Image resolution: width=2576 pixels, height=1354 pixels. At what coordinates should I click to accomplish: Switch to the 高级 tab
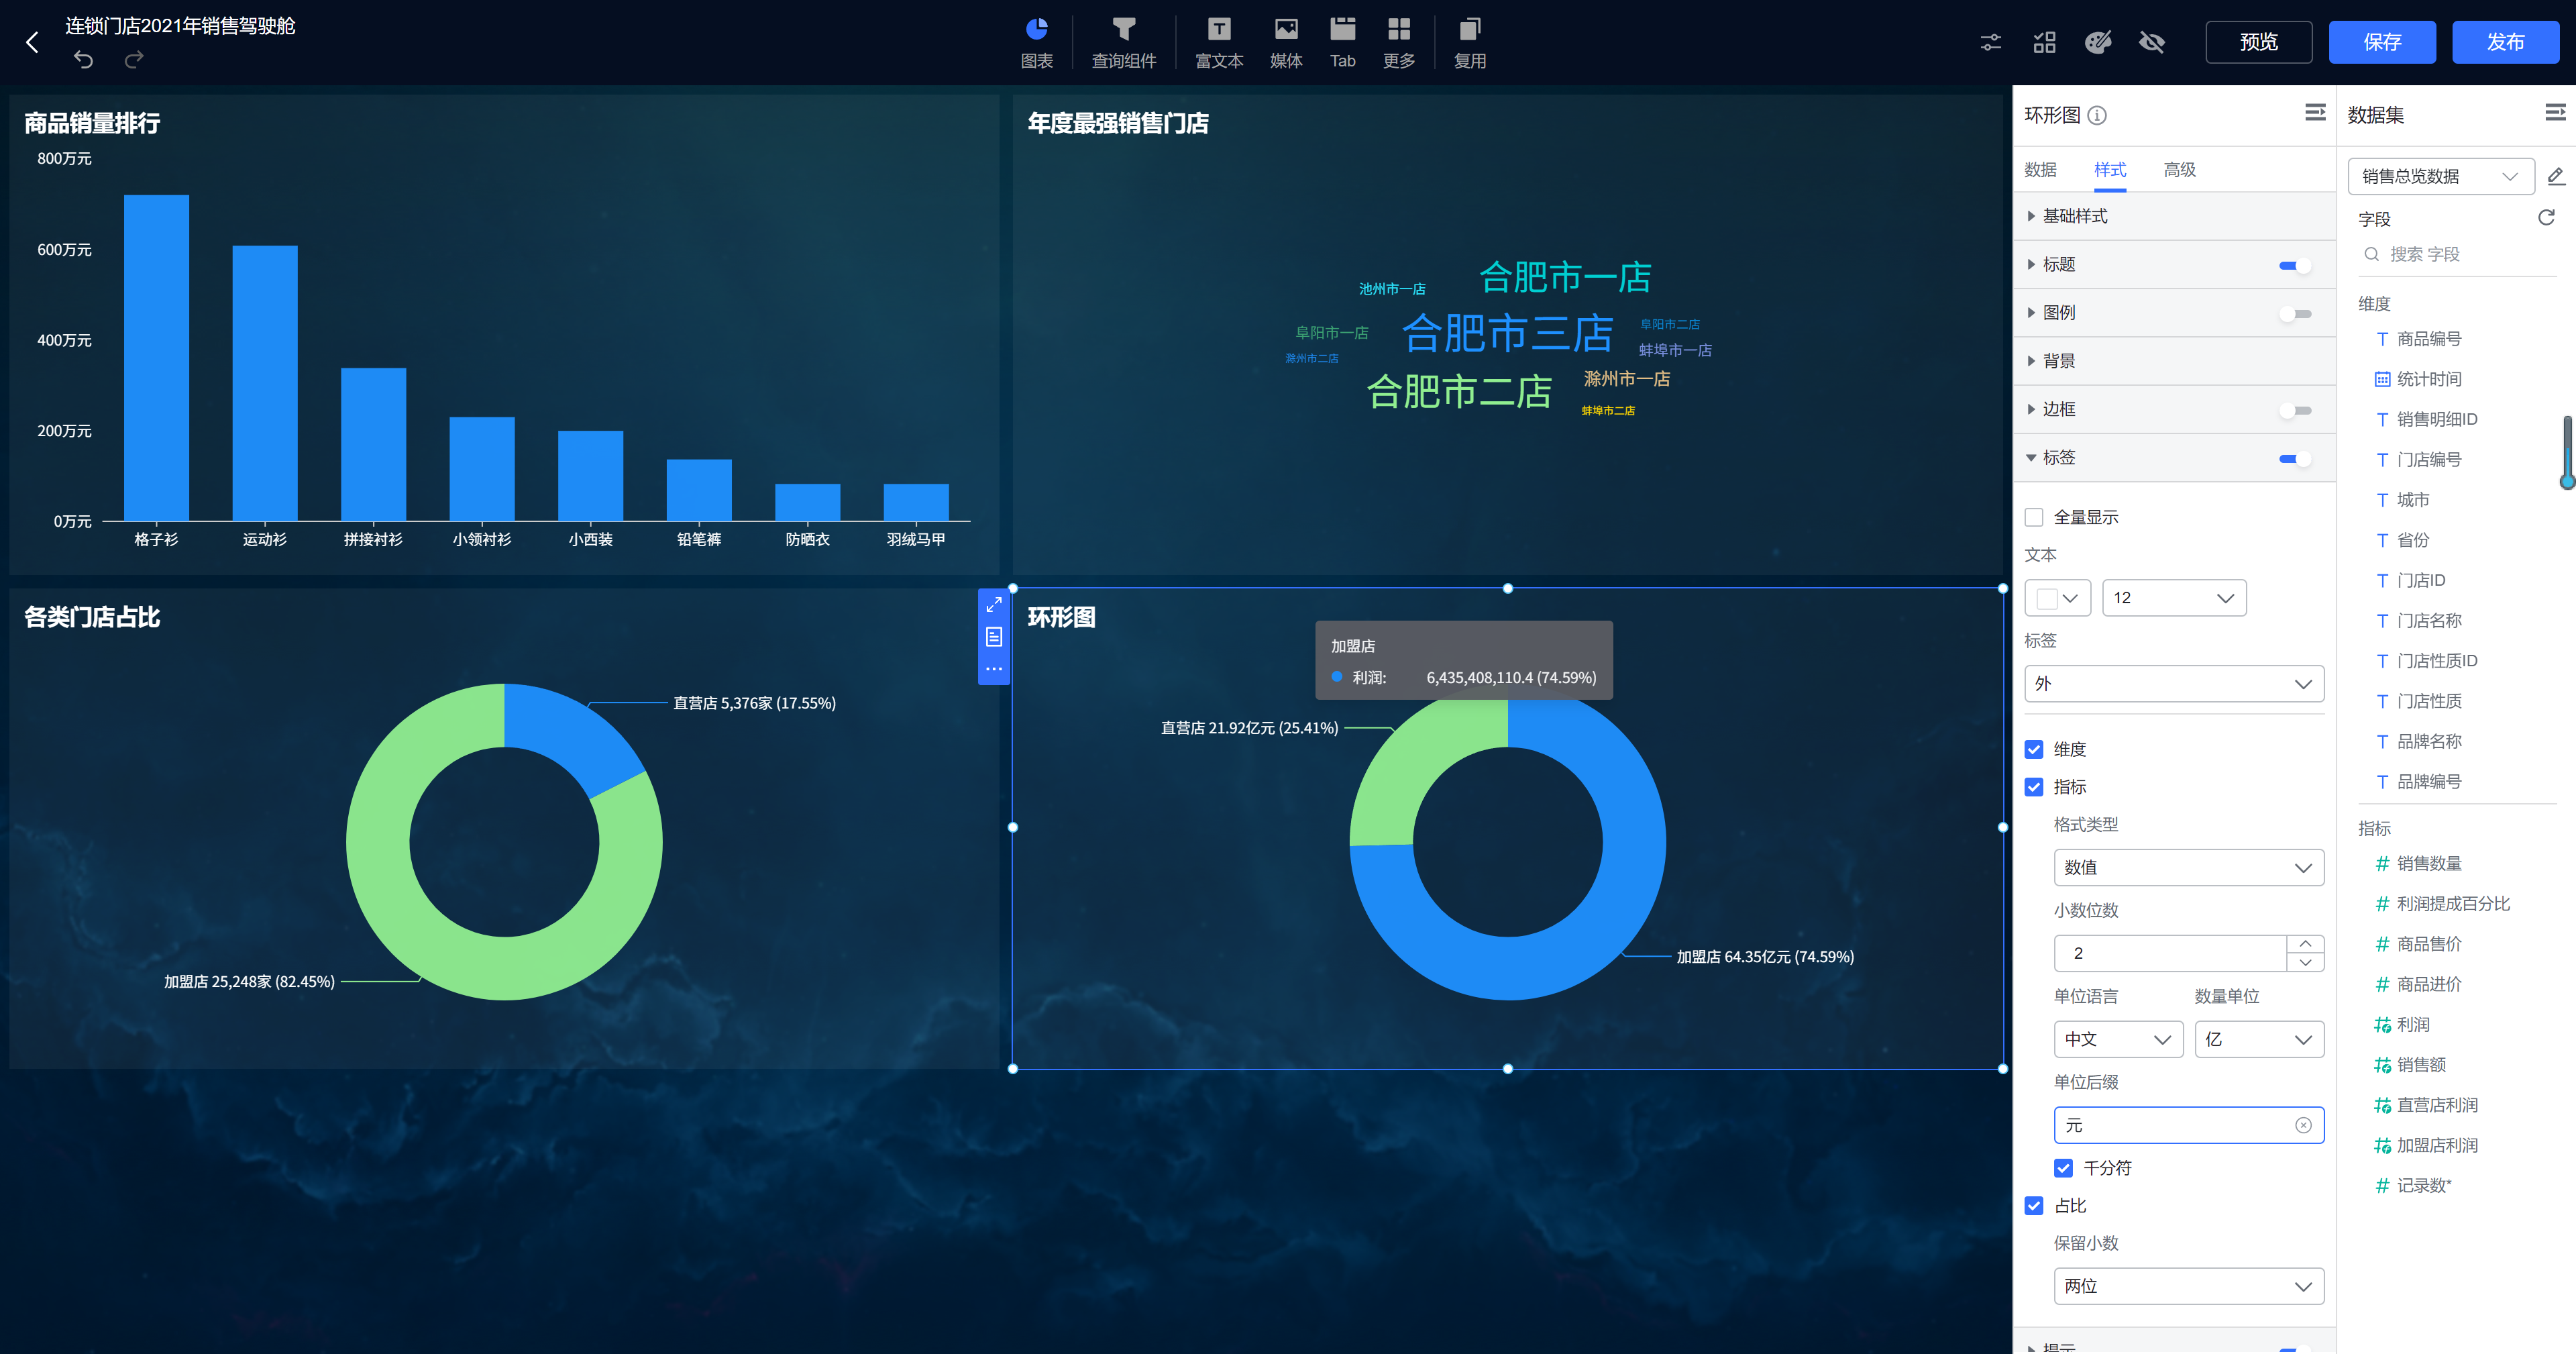coord(2179,170)
